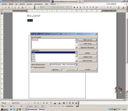Select the Oval shape tool
Screen dimensions: 128x111
click(32, 103)
